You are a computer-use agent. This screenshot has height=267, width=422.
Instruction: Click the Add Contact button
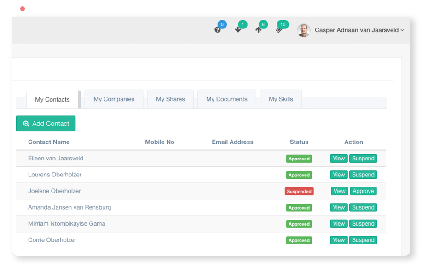point(46,124)
